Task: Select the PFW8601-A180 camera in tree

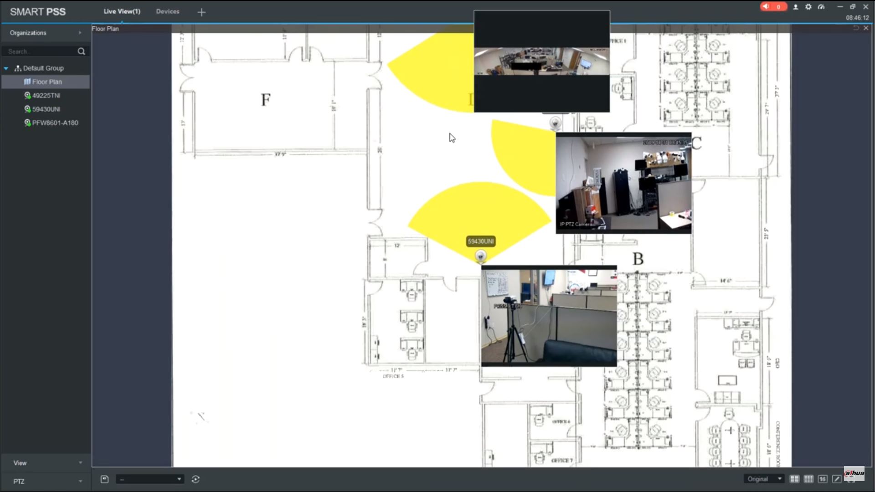Action: coord(55,123)
